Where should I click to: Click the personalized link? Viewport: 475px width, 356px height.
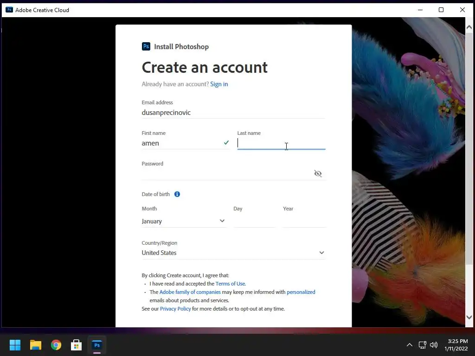point(301,292)
